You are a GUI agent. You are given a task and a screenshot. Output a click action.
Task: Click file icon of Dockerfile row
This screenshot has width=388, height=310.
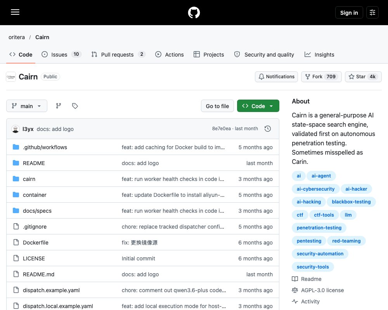pyautogui.click(x=16, y=243)
